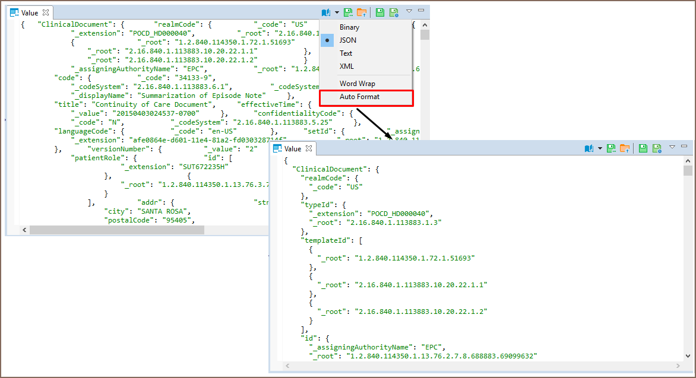Screen dimensions: 696x378
Task: Open the white triangle view menu in the unformatted Value panel
Action: 409,11
